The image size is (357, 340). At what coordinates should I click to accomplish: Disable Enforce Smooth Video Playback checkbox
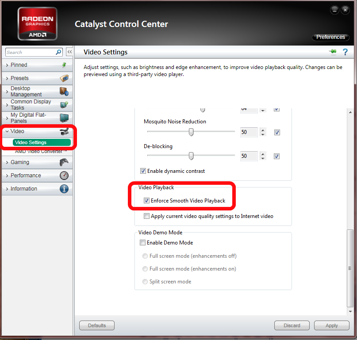click(147, 201)
